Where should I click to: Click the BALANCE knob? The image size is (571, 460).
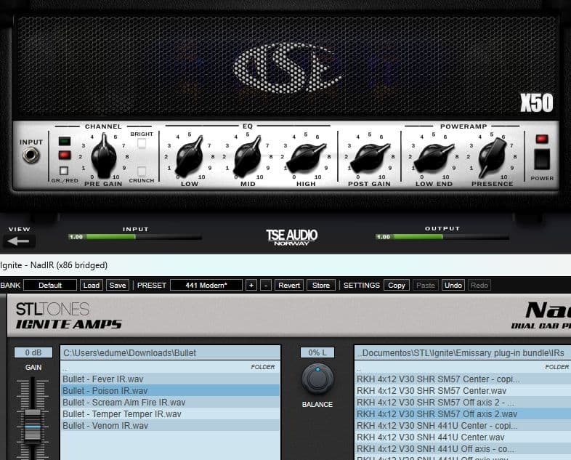317,379
